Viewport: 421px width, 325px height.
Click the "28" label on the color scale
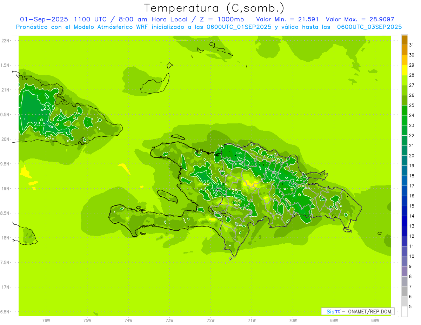[x=412, y=75]
